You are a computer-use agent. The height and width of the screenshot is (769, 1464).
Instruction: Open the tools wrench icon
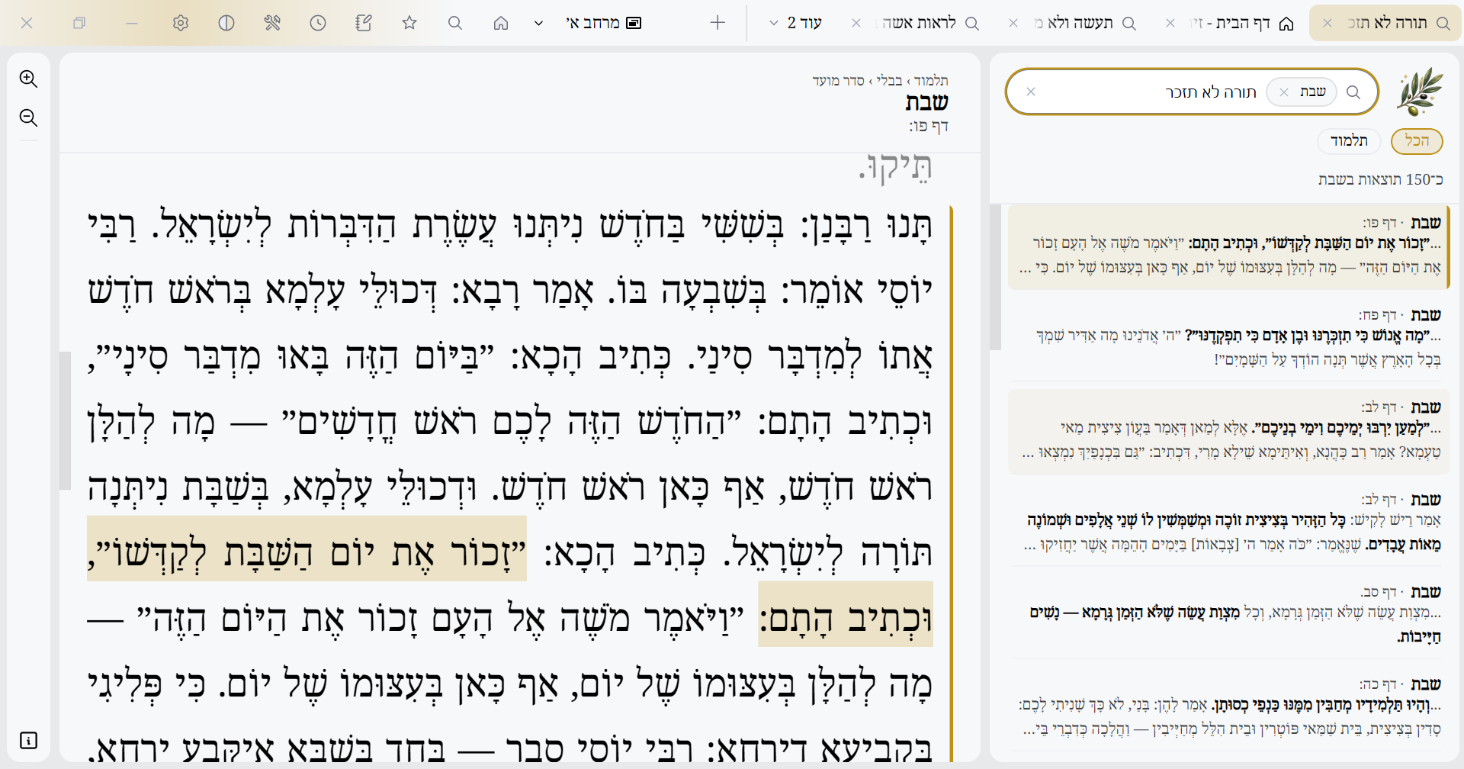(272, 23)
